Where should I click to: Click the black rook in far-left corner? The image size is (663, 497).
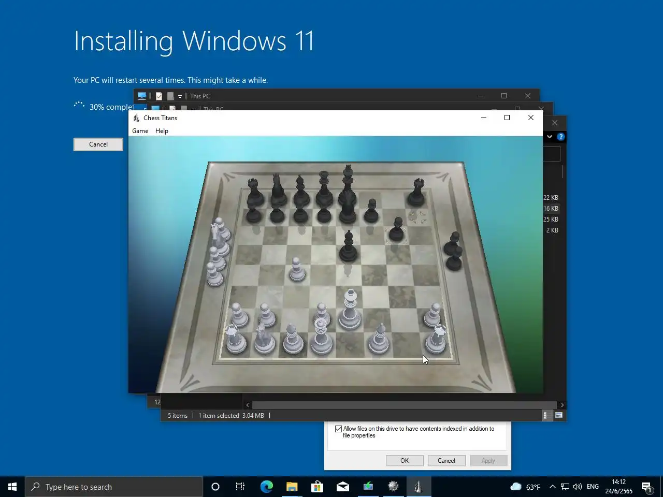tap(254, 193)
